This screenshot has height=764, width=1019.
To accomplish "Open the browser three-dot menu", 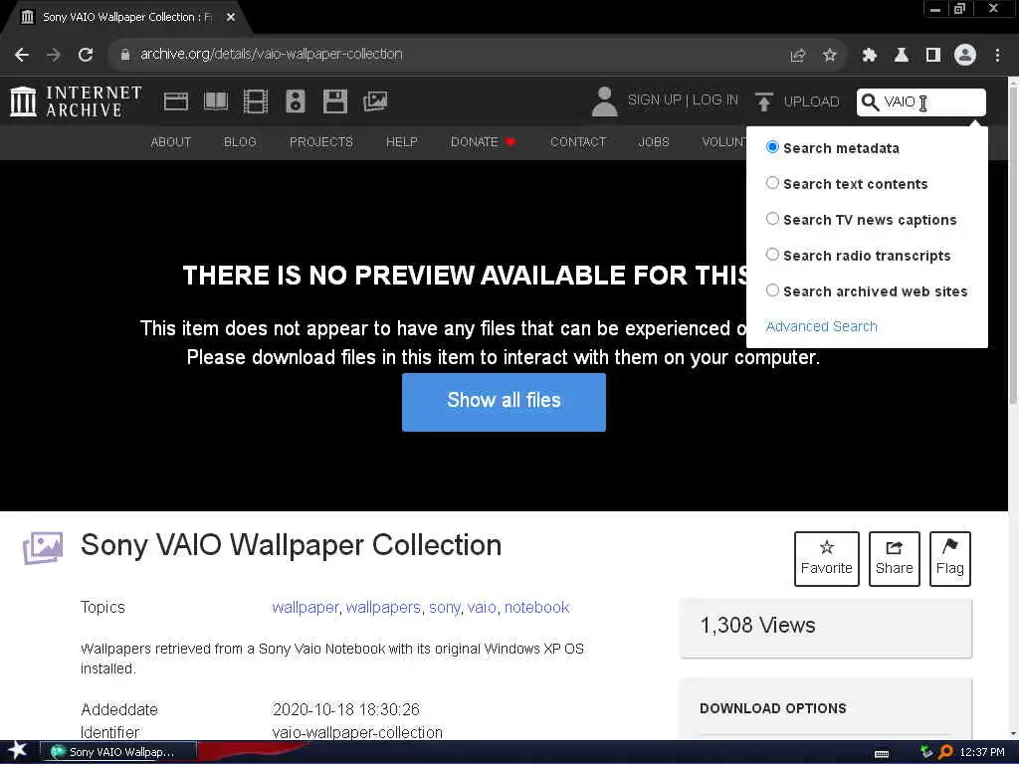I will click(x=997, y=56).
